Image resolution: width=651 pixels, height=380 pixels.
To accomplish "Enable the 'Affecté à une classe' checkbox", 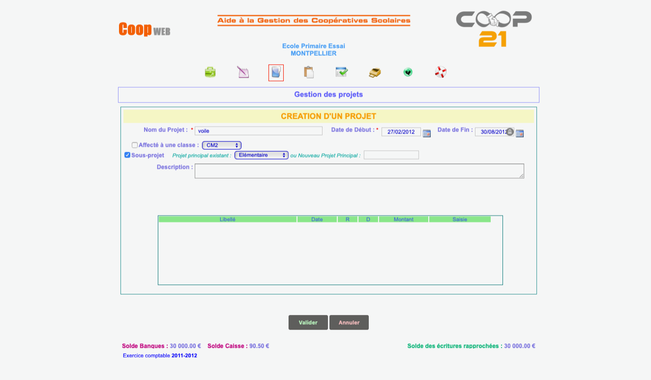I will pyautogui.click(x=135, y=145).
